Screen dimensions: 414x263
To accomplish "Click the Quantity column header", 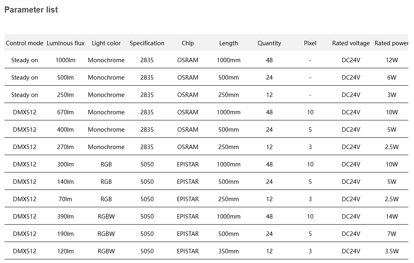I will (269, 43).
